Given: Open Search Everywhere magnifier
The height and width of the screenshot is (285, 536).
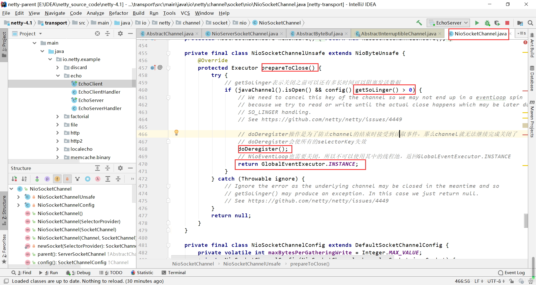Looking at the screenshot, I should (530, 23).
